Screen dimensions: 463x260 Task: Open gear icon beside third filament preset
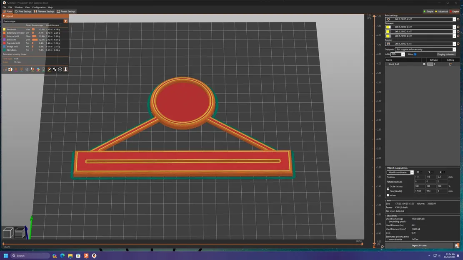458,36
